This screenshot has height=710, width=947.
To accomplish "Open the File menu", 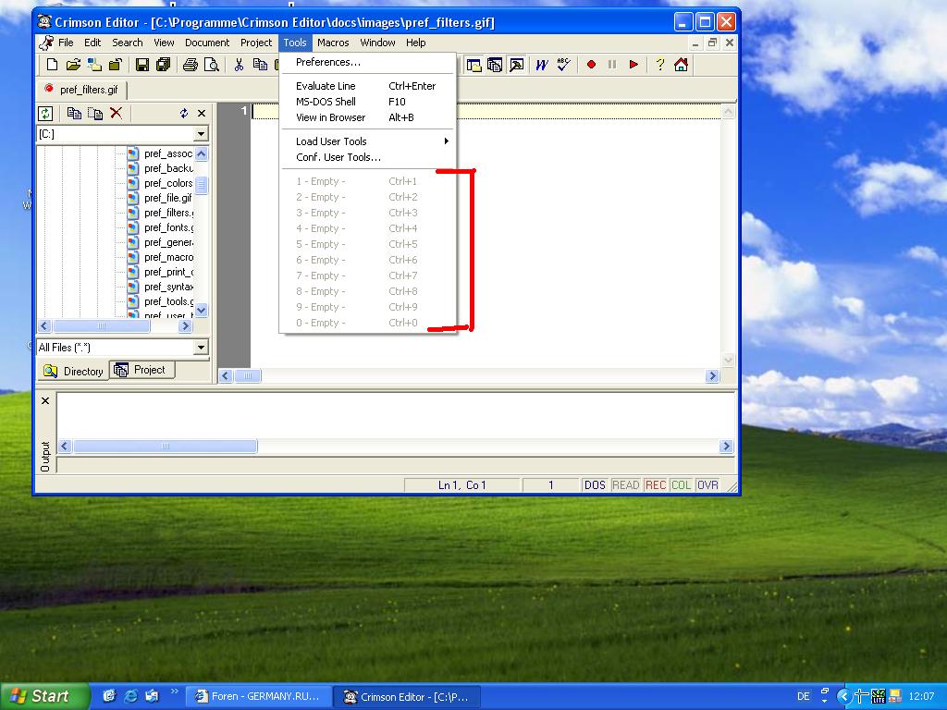I will click(66, 43).
